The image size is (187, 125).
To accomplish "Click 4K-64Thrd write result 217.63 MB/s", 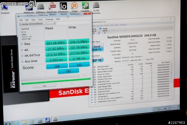I will 79,53.
